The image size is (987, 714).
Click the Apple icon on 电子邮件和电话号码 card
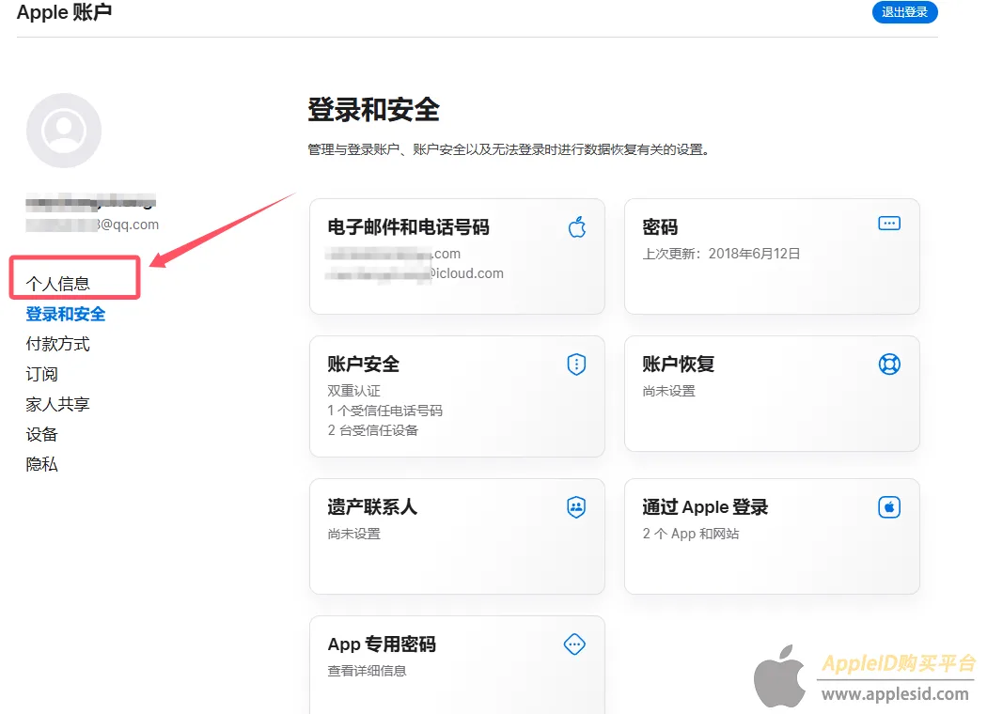[x=577, y=227]
